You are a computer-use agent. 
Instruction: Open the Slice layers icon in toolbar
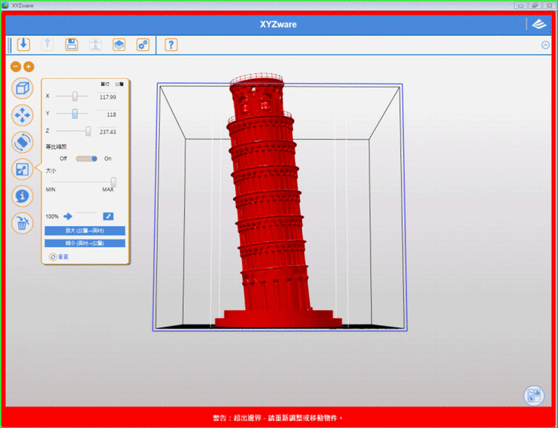[x=119, y=44]
